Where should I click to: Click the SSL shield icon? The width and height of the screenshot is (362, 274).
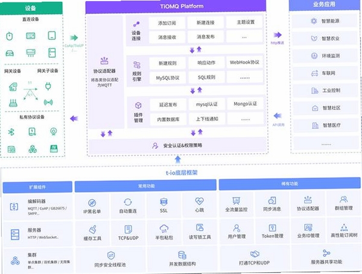point(164,202)
